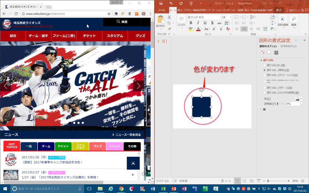Show next banner slide on Lions site
This screenshot has height=193, width=309.
pos(138,86)
